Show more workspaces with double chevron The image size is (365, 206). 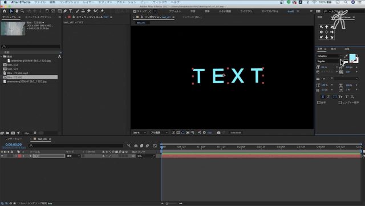311,11
